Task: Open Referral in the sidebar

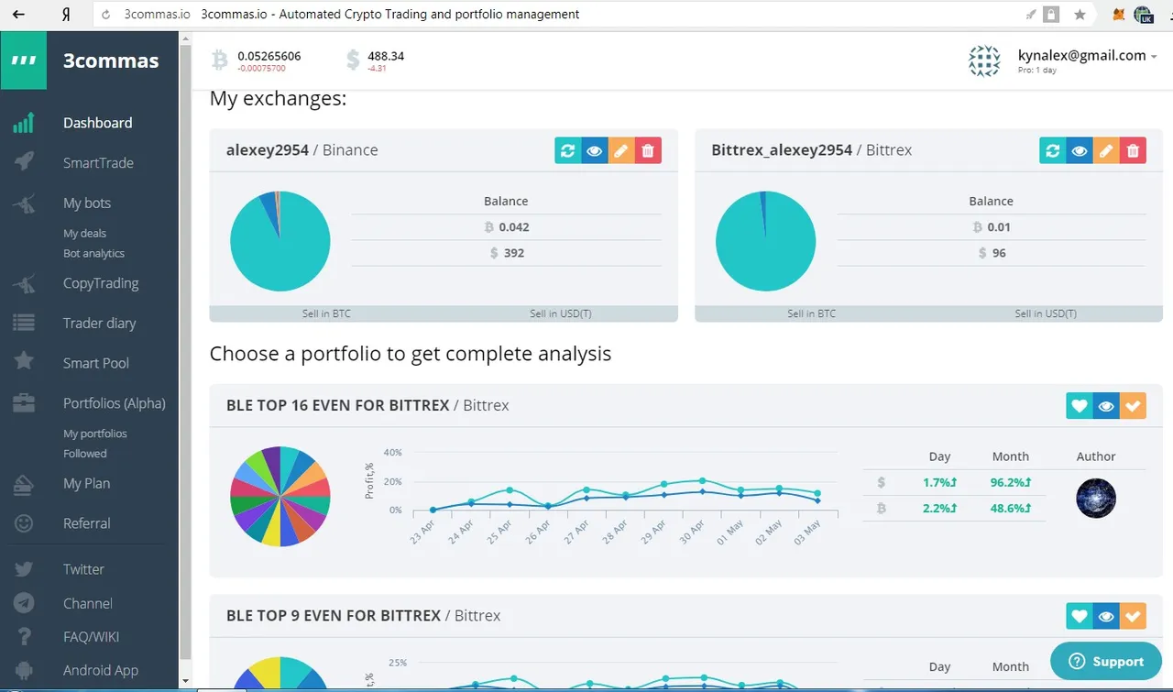Action: [x=87, y=523]
